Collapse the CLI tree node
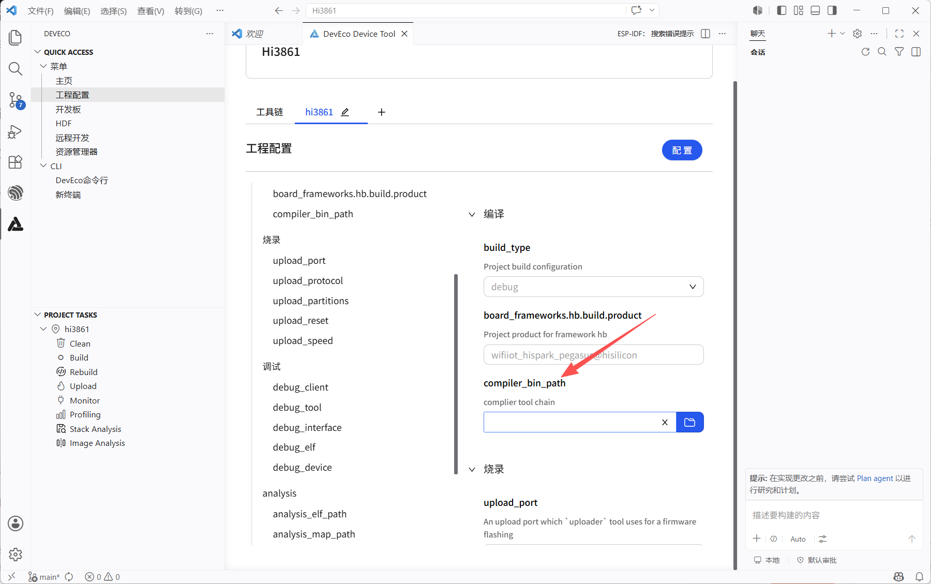Screen dimensions: 931x584 point(43,166)
